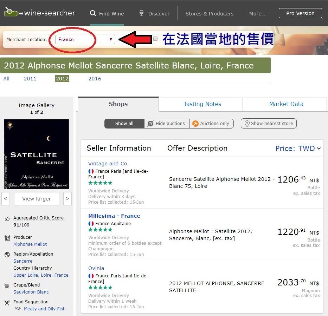Click the Offer Description column header
This screenshot has height=316, width=328.
pyautogui.click(x=197, y=148)
